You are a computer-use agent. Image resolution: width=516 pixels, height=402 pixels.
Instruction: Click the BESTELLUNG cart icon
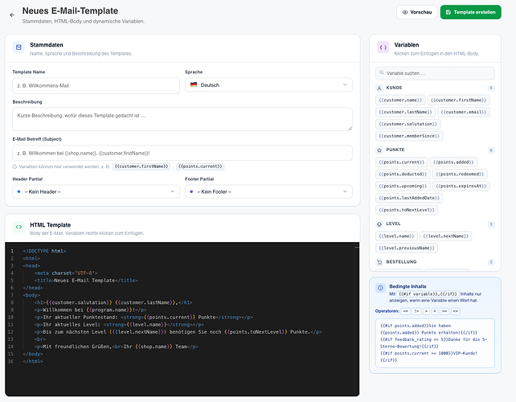379,262
